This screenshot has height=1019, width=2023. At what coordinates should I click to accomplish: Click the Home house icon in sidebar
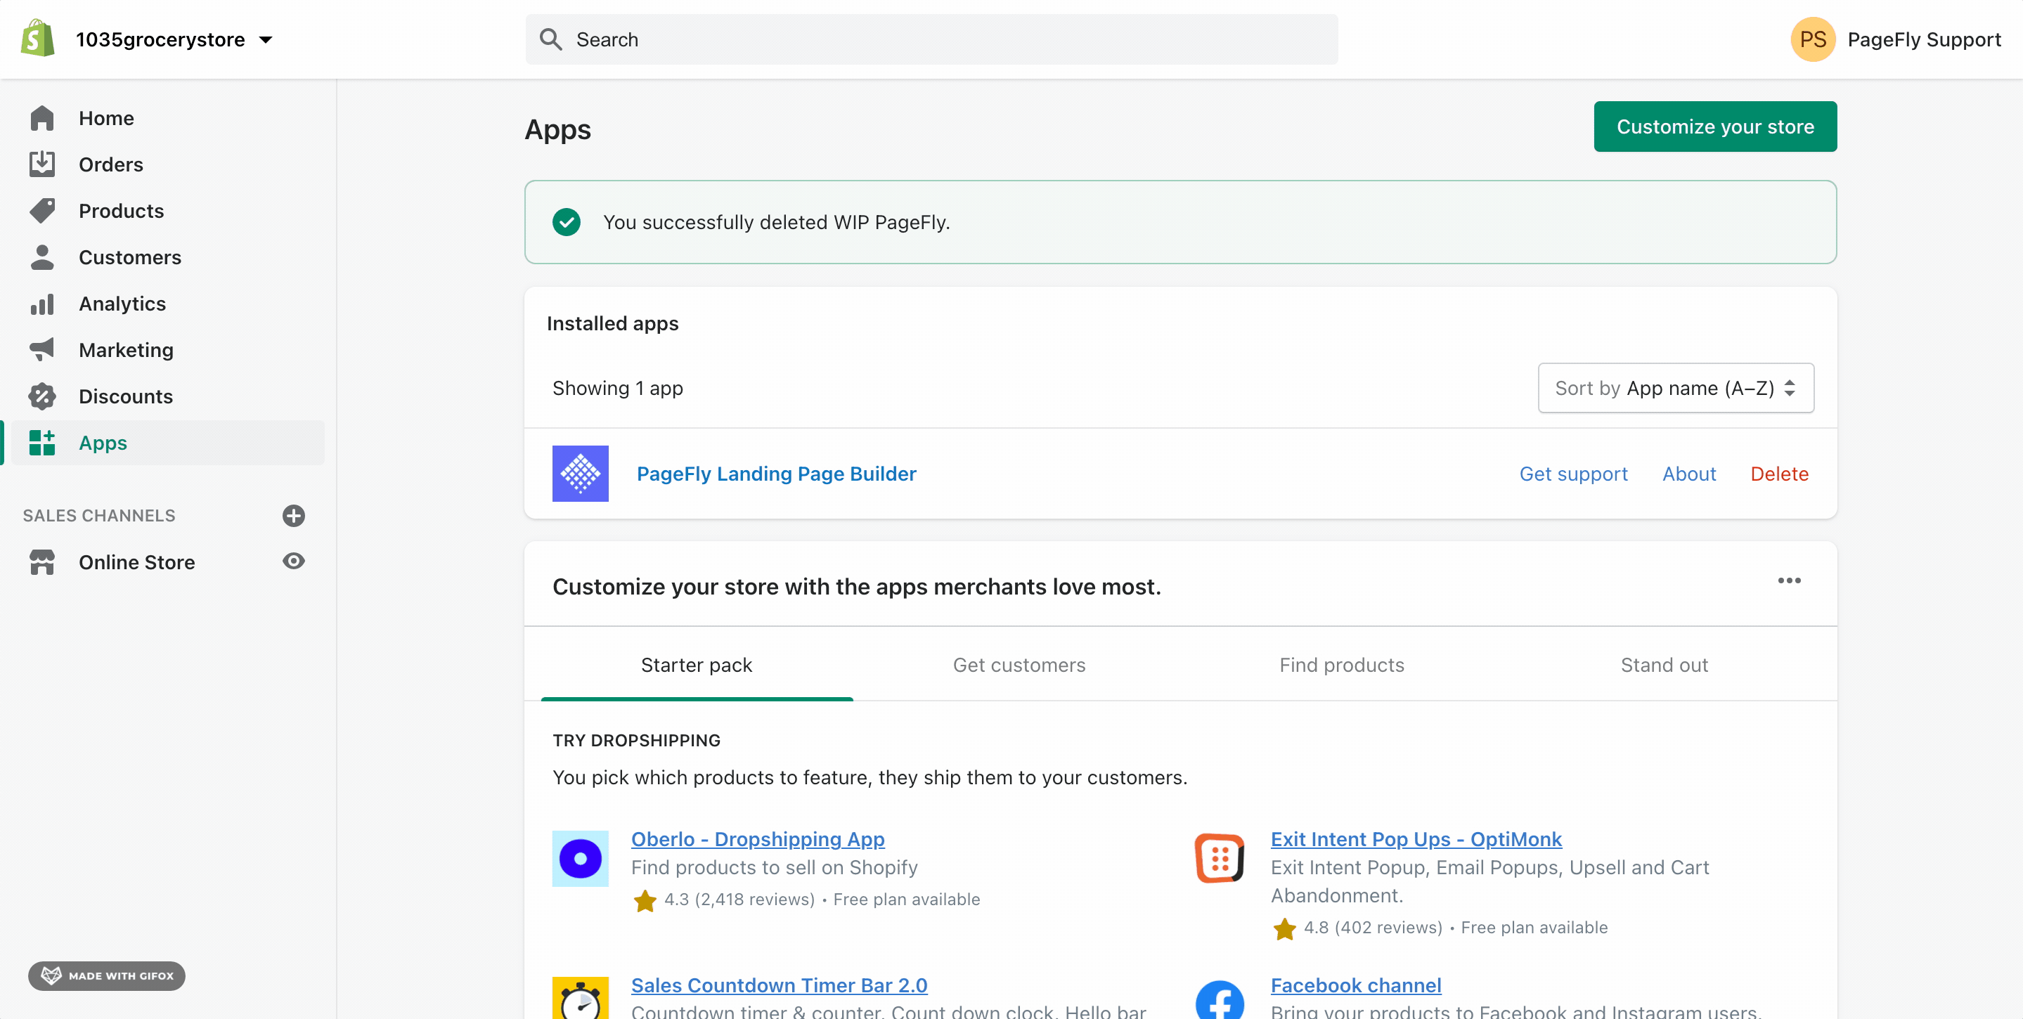[41, 118]
